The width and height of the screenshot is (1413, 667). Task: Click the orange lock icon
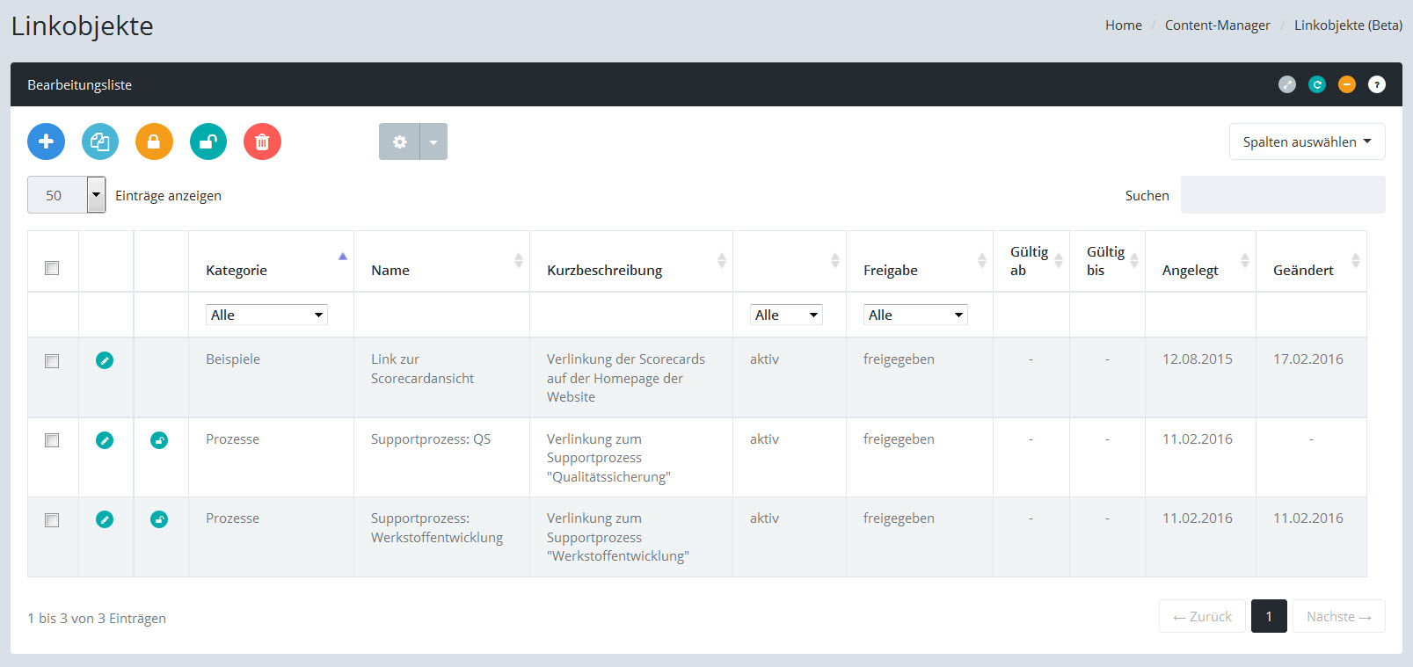click(x=154, y=141)
